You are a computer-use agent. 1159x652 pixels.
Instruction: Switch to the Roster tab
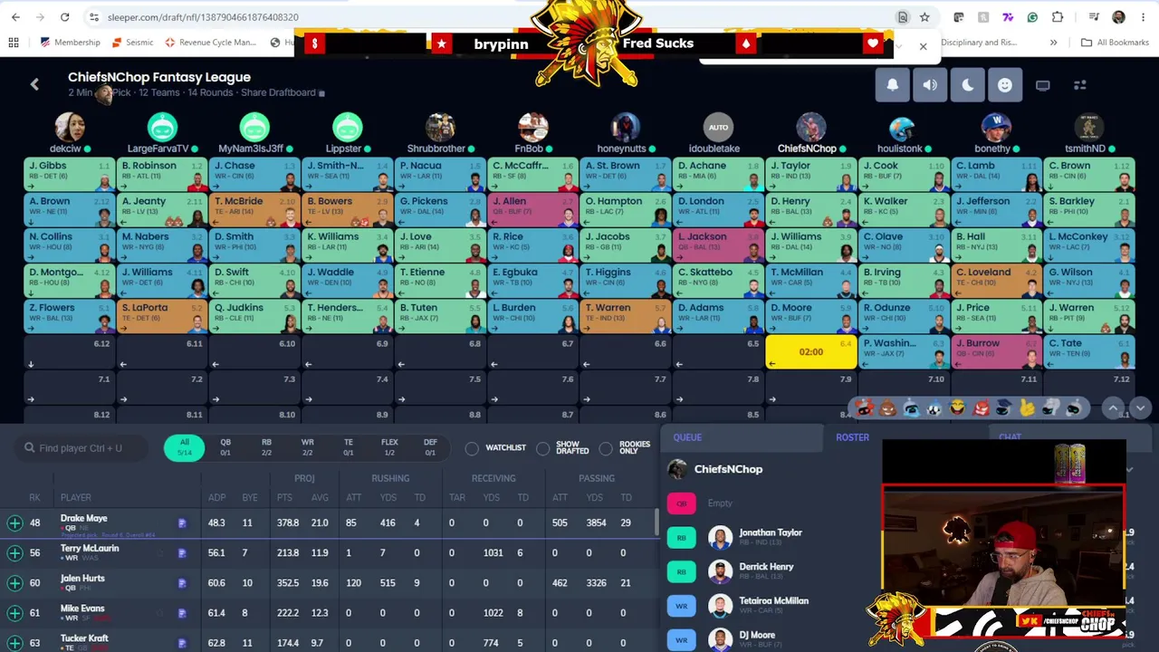click(852, 437)
